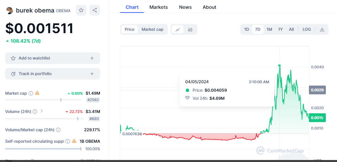This screenshot has height=162, width=337.
Task: Click the $1.49M market cap value
Action: tap(93, 93)
